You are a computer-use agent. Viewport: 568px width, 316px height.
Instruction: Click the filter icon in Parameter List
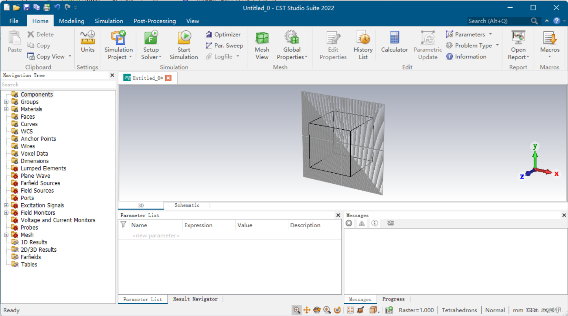123,225
